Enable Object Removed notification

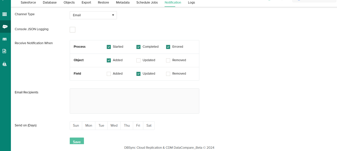168,60
